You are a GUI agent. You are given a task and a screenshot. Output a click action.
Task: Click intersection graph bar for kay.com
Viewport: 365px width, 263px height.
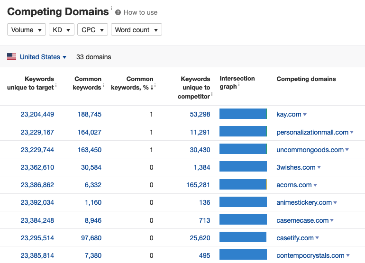(x=243, y=114)
